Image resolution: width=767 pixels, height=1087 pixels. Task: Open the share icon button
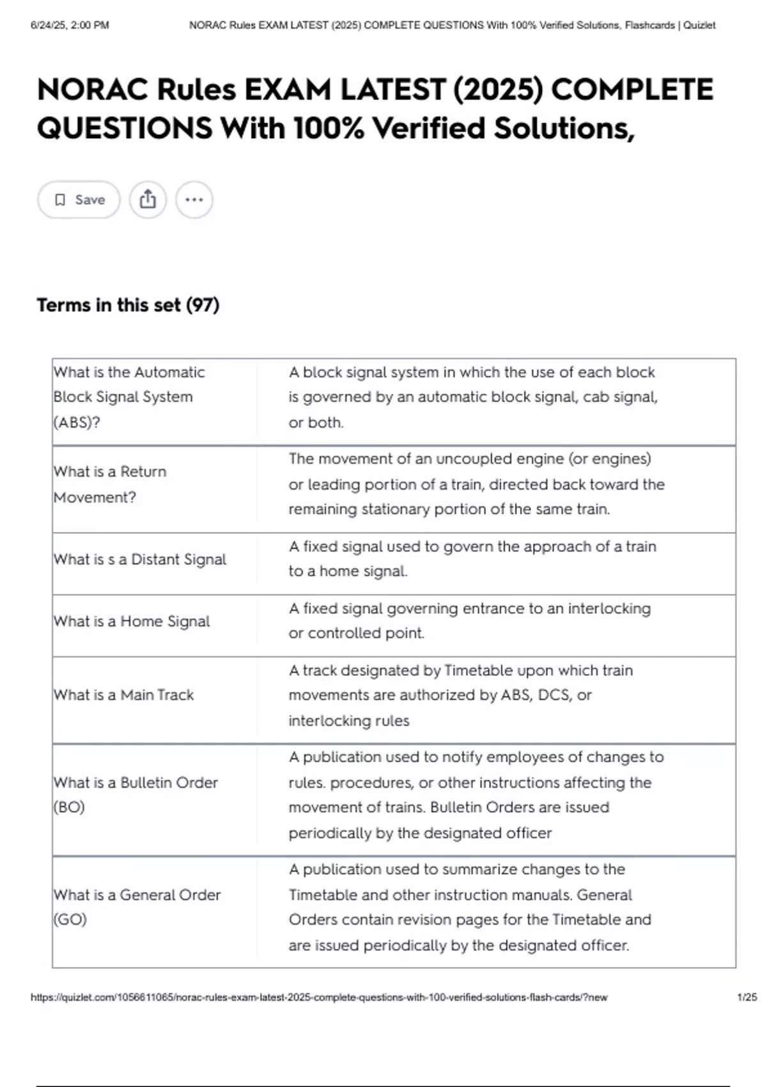(x=148, y=199)
